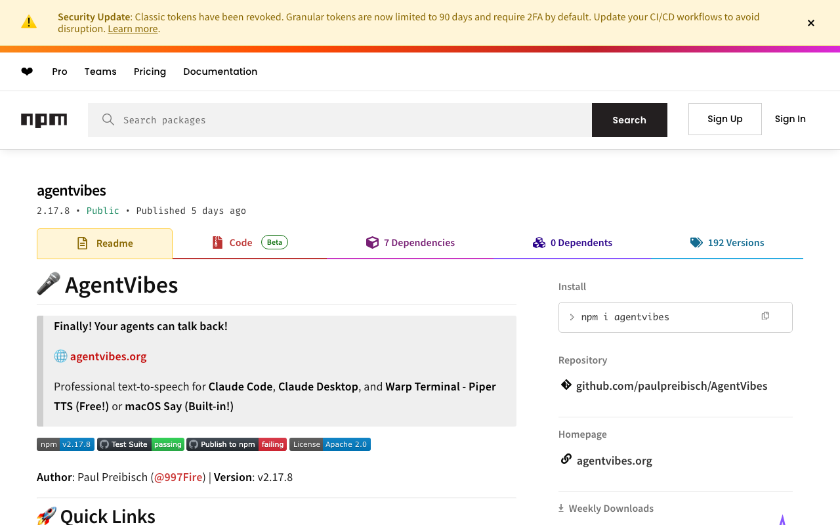Open the 0 Dependents tab
The image size is (840, 525).
(572, 243)
